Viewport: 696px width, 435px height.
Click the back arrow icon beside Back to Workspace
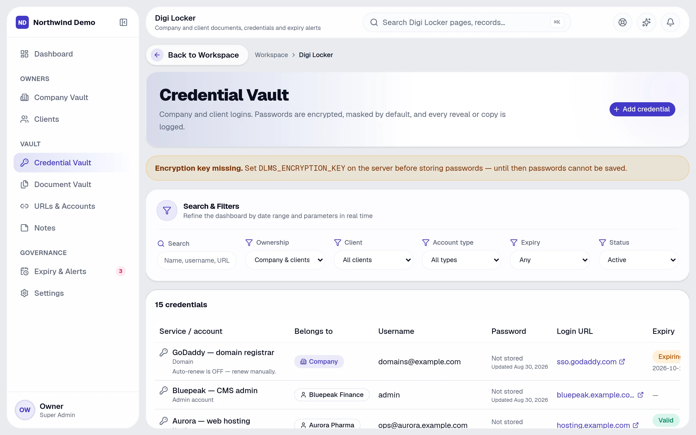click(157, 55)
